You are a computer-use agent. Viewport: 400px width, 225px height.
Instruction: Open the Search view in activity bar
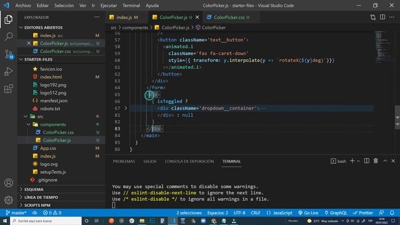pos(8,36)
